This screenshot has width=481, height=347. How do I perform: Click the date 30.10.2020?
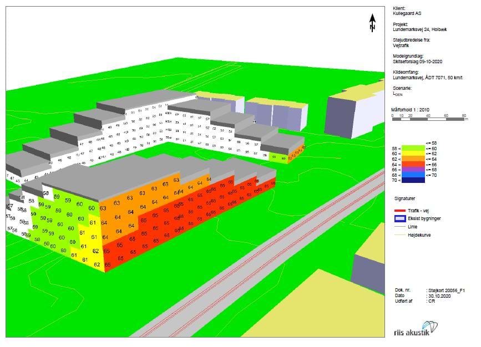click(x=441, y=295)
